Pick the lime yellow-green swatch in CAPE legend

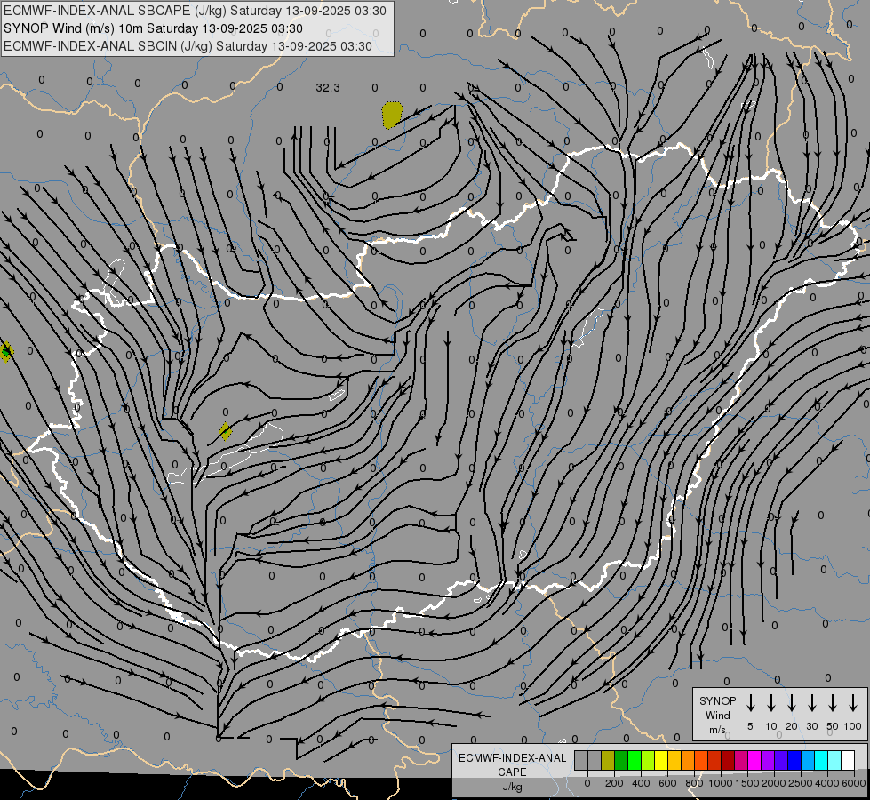[648, 760]
